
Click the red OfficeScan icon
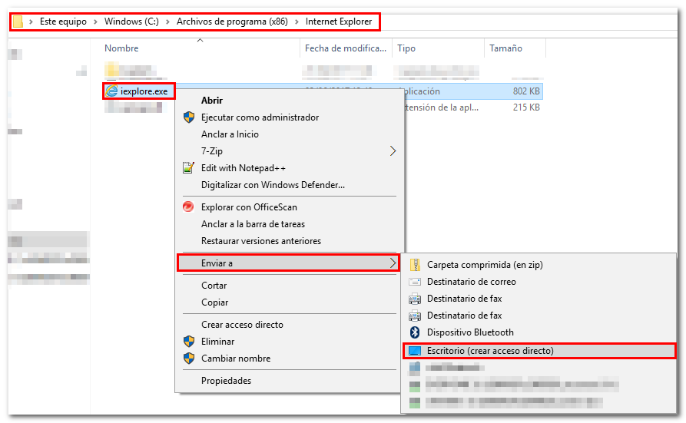click(x=189, y=207)
